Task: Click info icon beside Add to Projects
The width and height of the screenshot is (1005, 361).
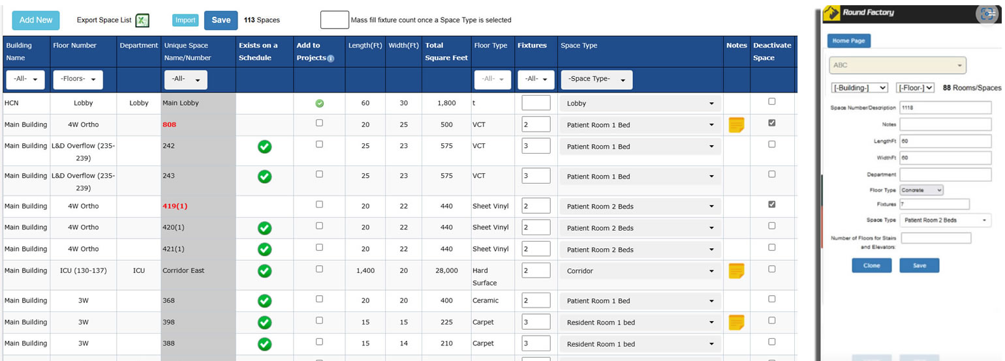Action: (x=330, y=58)
